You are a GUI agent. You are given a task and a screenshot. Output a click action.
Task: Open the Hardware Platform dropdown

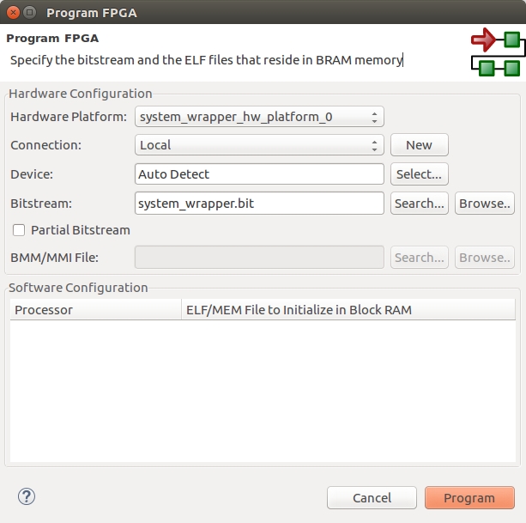tap(259, 117)
